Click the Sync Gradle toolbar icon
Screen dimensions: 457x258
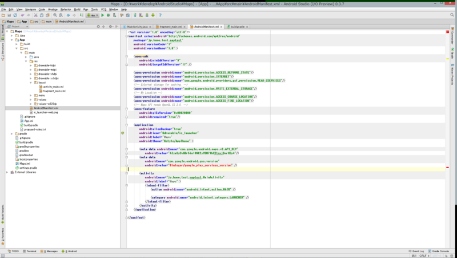(135, 15)
